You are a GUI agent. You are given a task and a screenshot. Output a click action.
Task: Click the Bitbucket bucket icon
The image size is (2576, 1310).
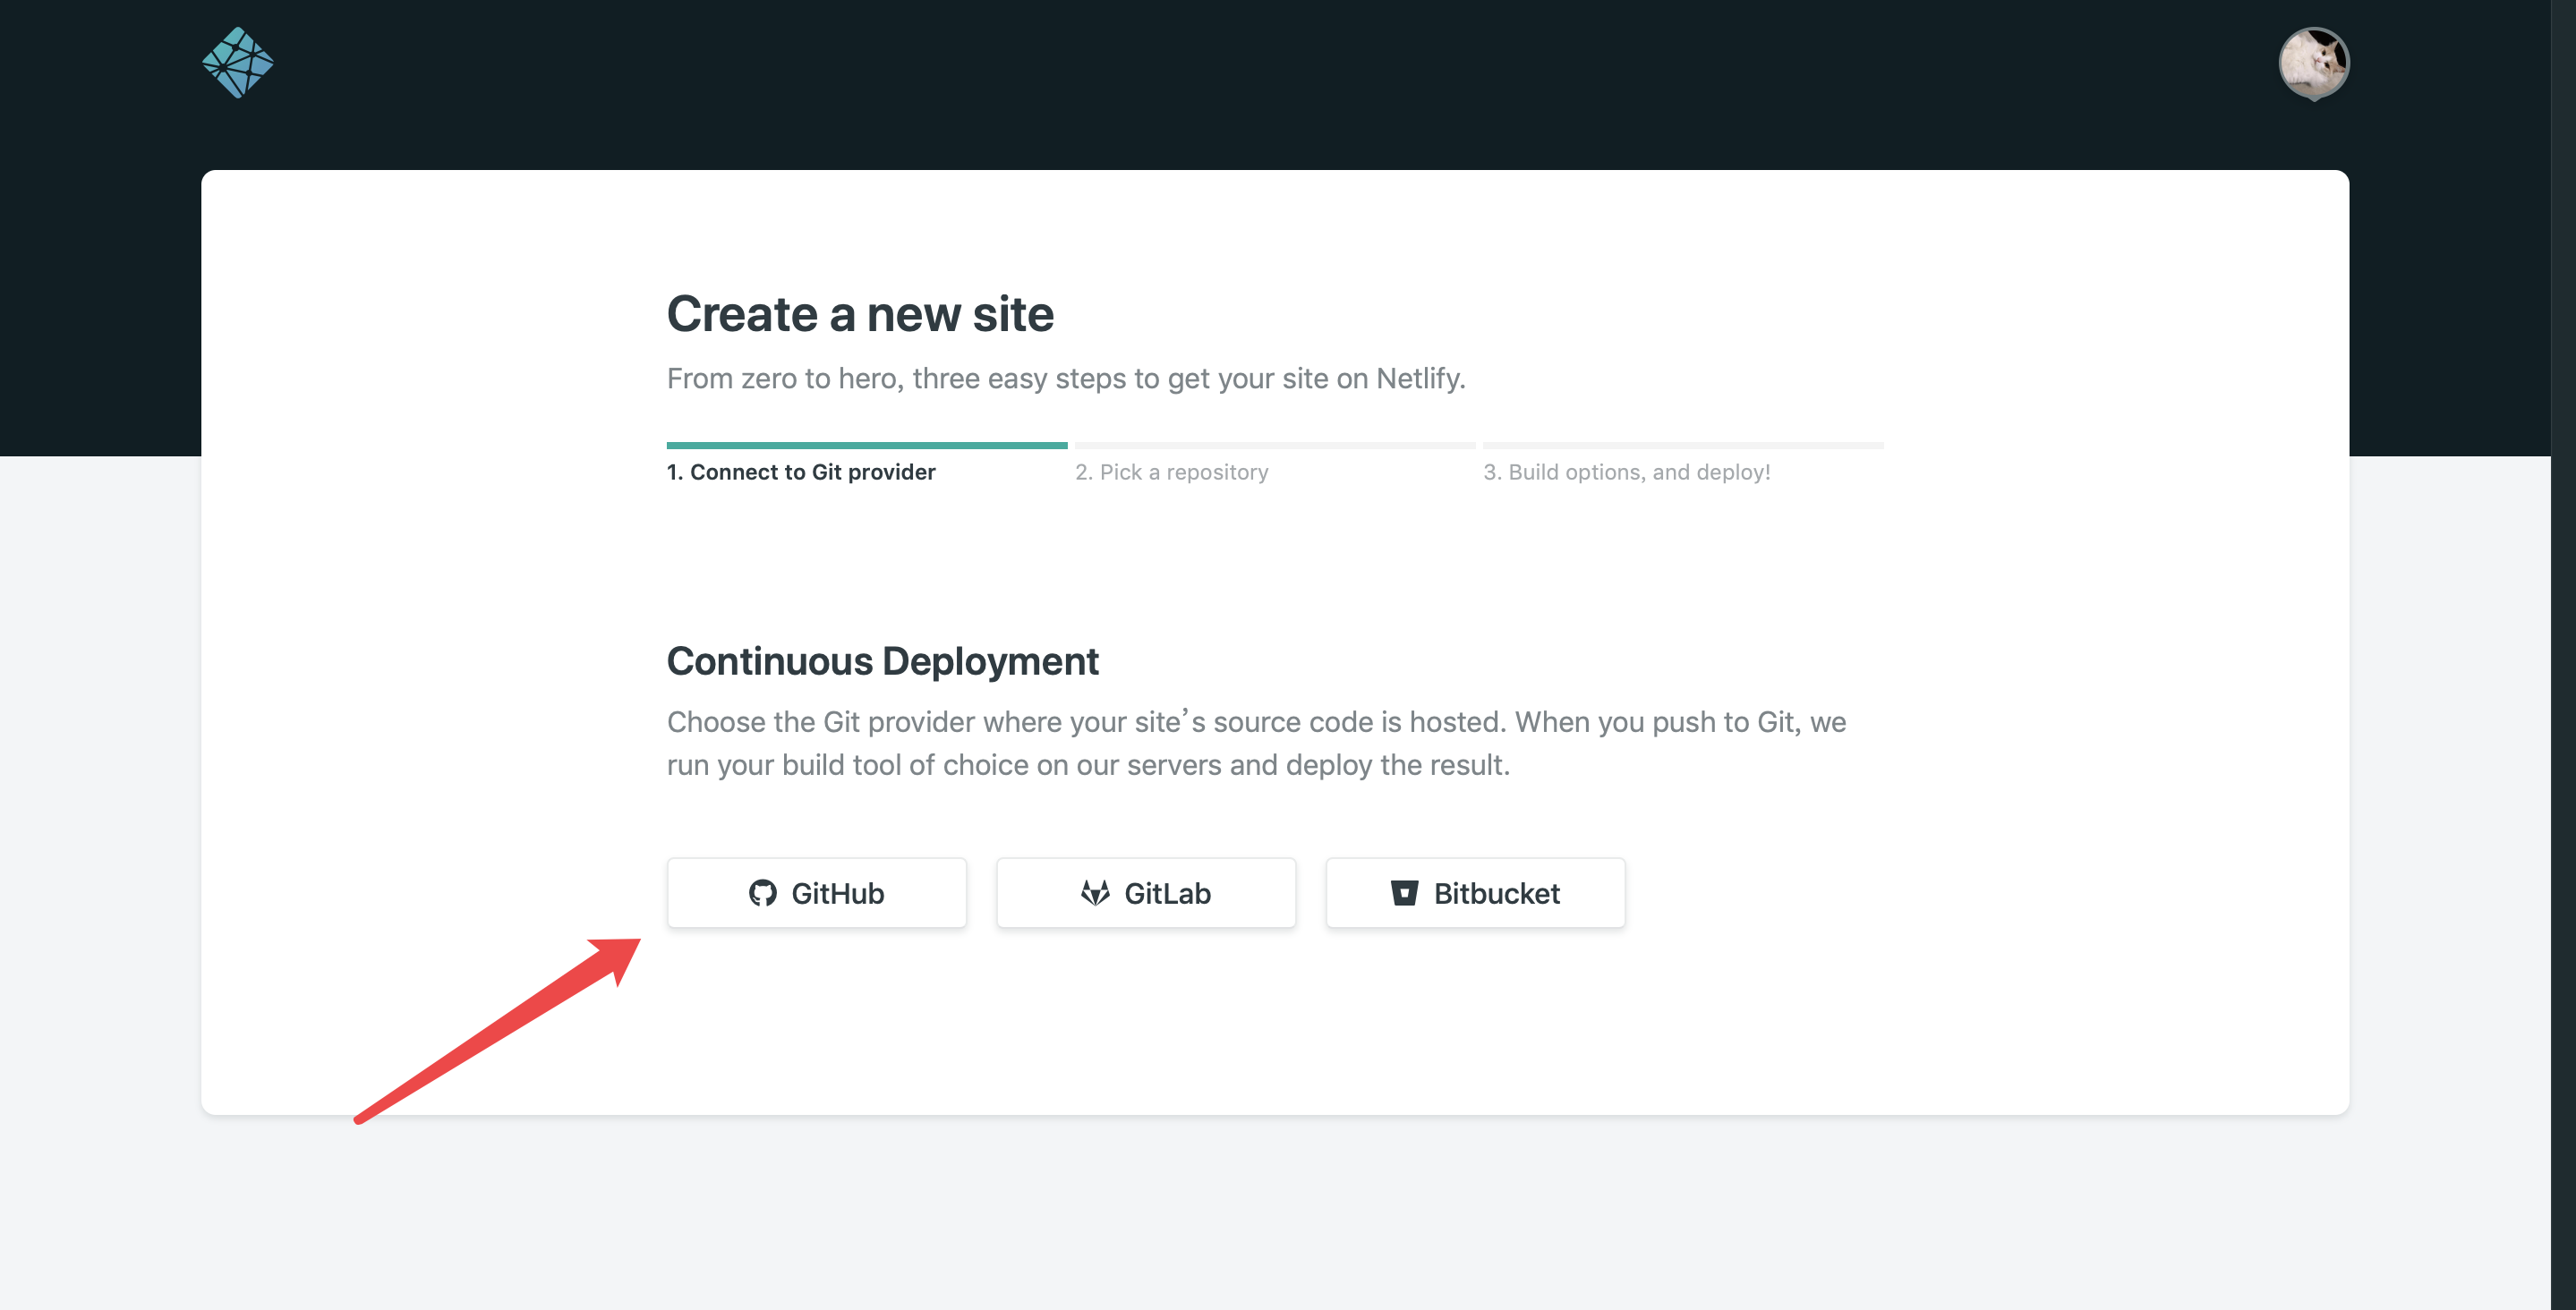[1404, 892]
